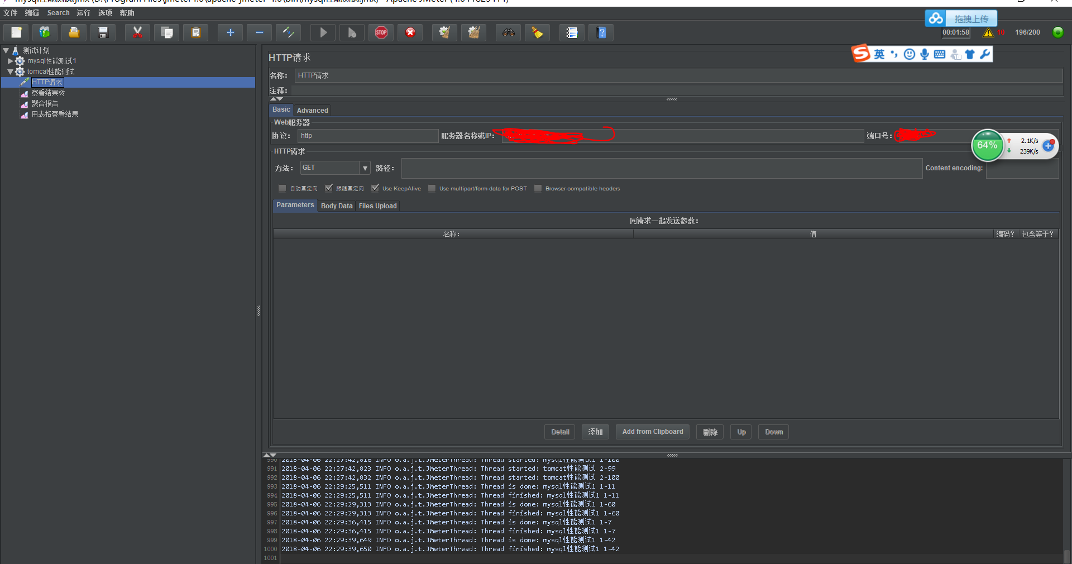
Task: Select 察看结果树 in the tree
Action: click(x=48, y=93)
